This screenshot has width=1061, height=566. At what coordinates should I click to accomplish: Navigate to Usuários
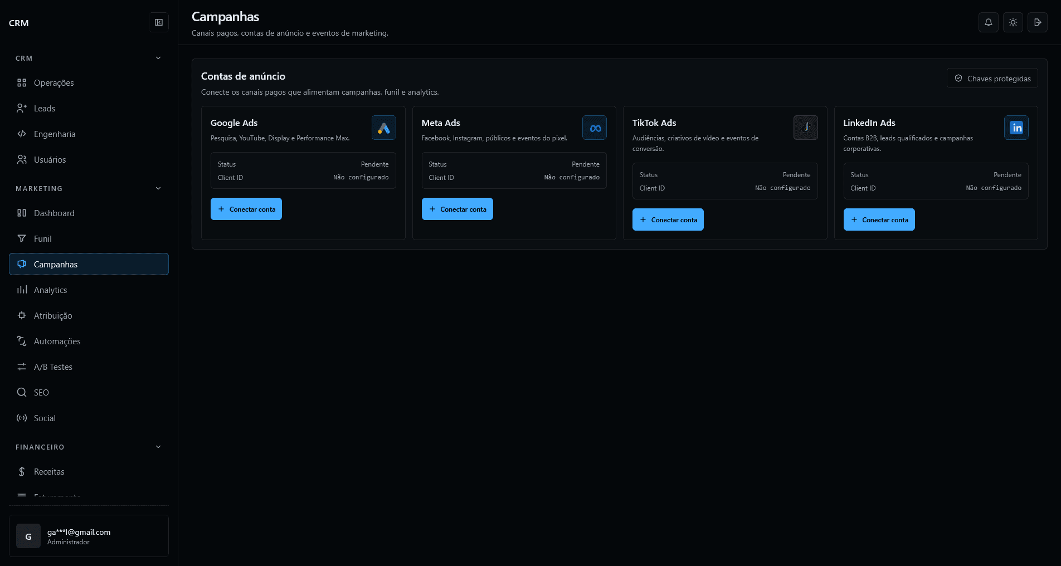coord(89,159)
